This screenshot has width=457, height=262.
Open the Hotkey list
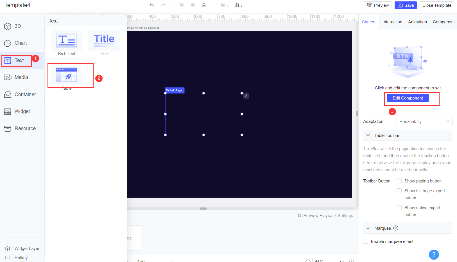[17, 258]
